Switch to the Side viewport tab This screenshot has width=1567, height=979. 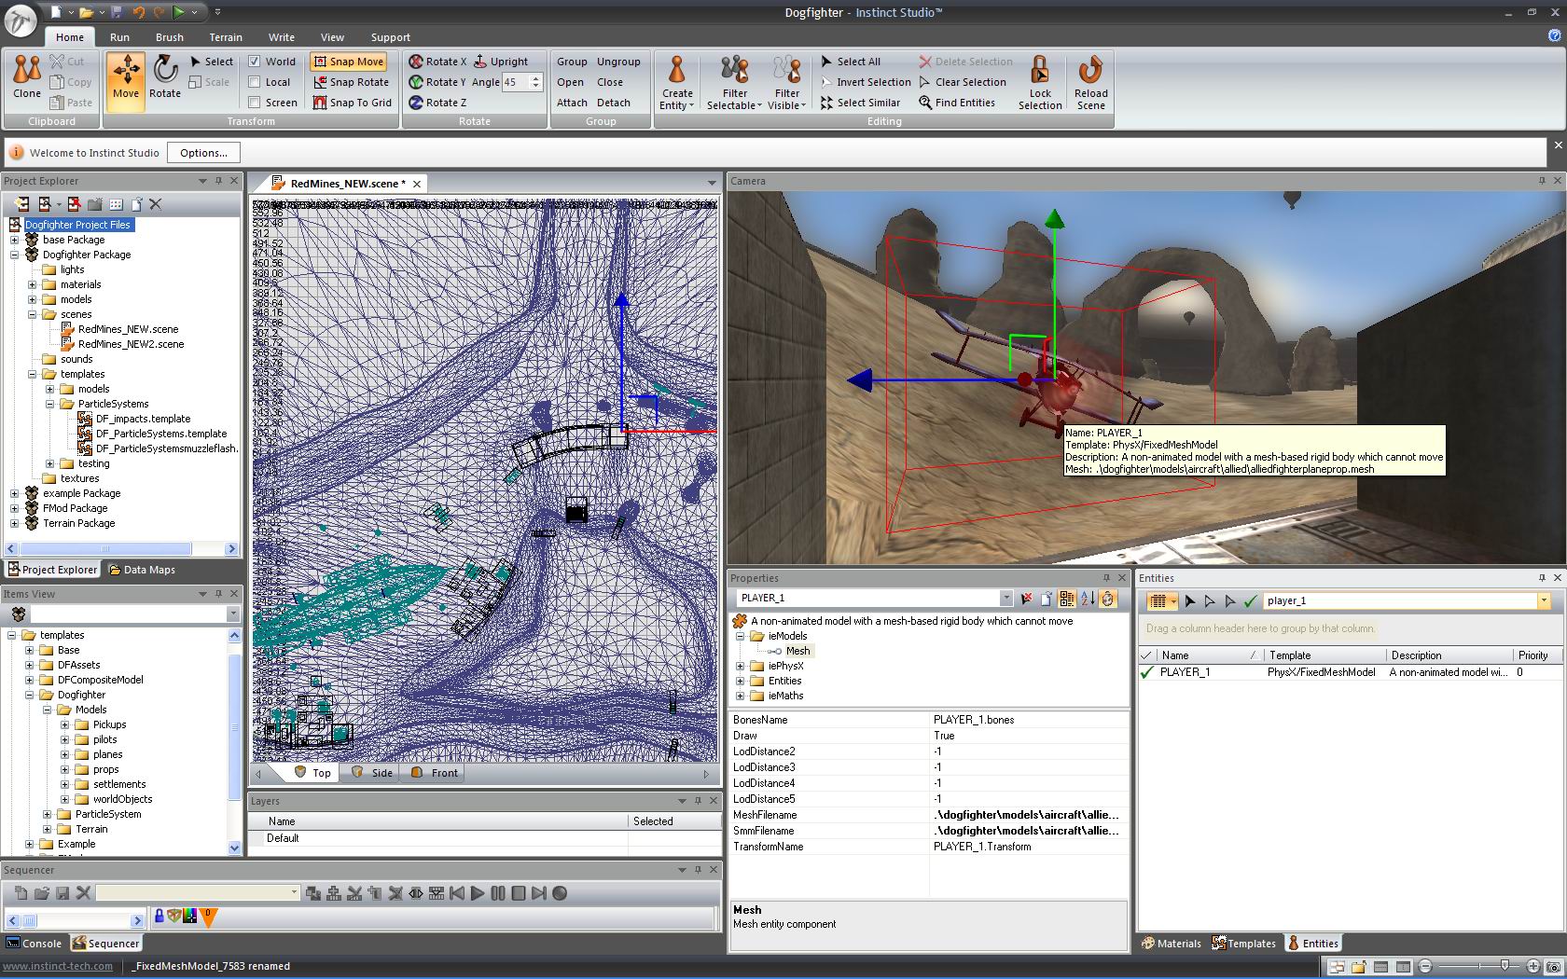372,773
